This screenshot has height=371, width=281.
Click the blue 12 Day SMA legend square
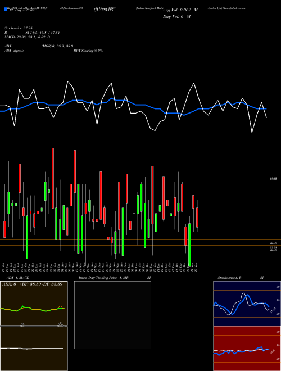(x=6, y=9)
